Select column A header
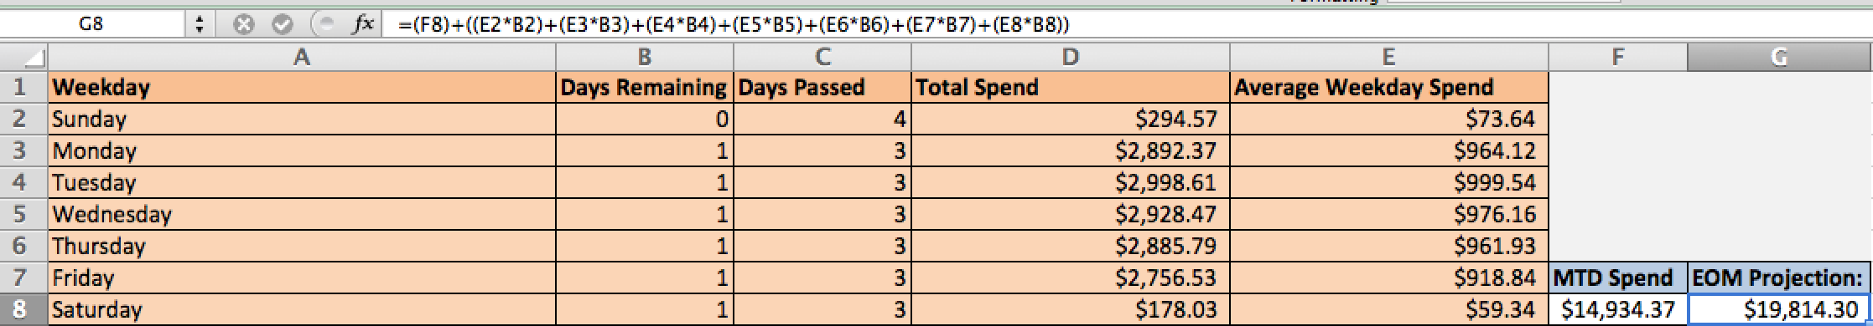The height and width of the screenshot is (326, 1873). [302, 57]
